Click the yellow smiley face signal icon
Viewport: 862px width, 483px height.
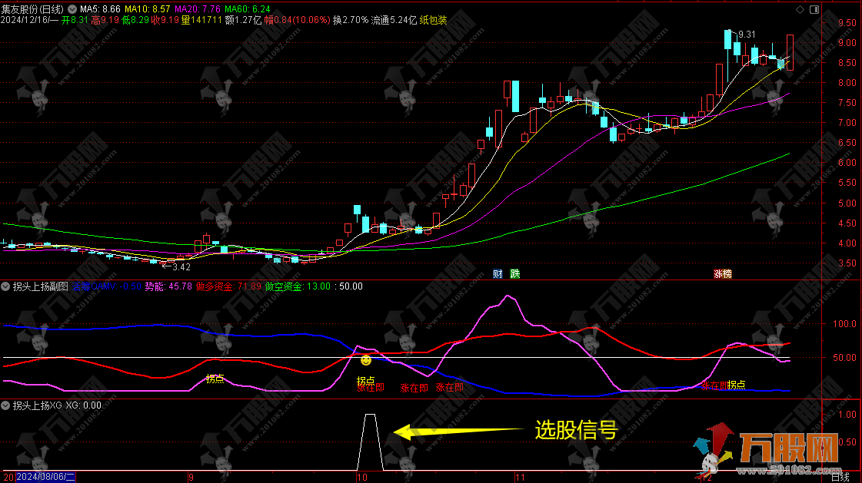pos(365,361)
